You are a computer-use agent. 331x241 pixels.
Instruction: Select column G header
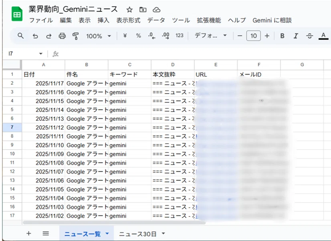coord(302,65)
